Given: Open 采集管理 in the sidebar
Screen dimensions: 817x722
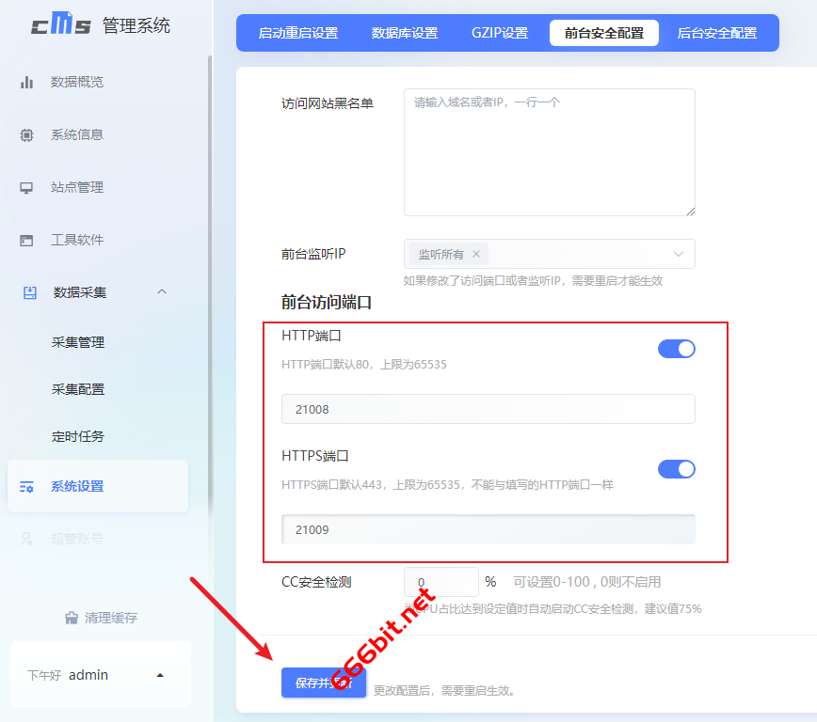Looking at the screenshot, I should point(78,342).
